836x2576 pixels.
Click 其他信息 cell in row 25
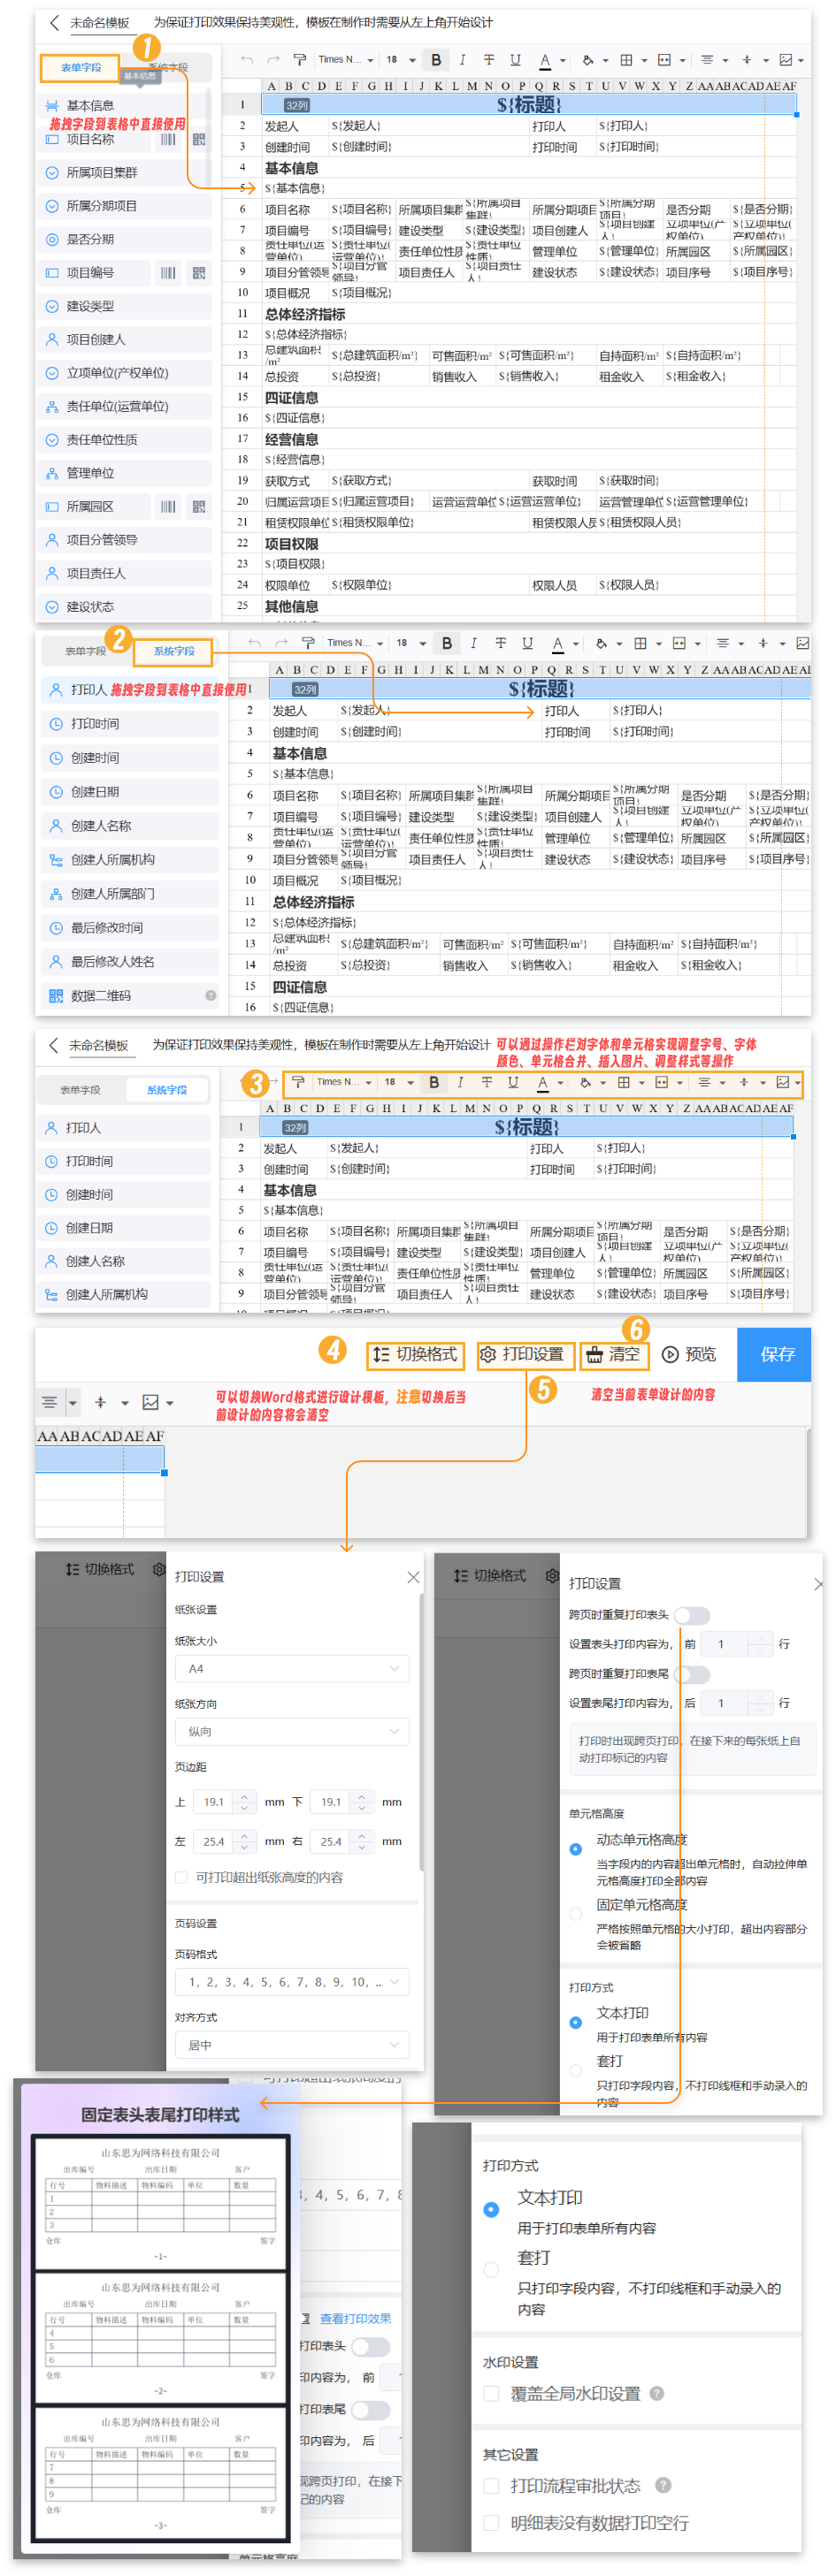point(291,606)
